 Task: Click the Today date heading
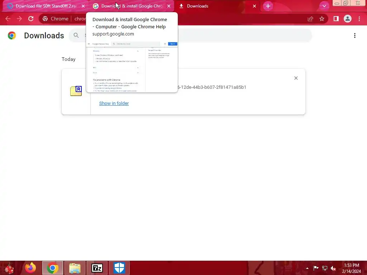coord(68,59)
